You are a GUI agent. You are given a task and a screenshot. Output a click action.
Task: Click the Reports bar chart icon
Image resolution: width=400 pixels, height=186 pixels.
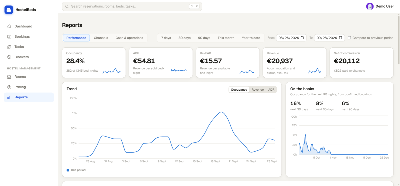pyautogui.click(x=9, y=97)
